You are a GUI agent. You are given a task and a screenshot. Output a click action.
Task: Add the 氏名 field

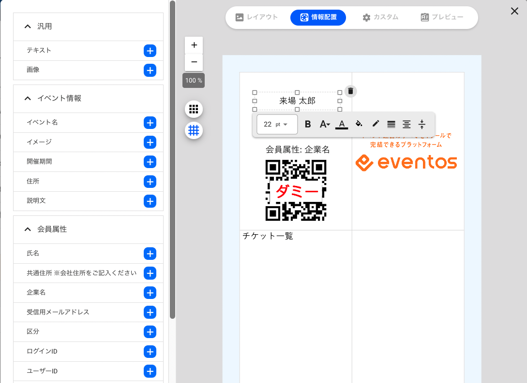150,254
